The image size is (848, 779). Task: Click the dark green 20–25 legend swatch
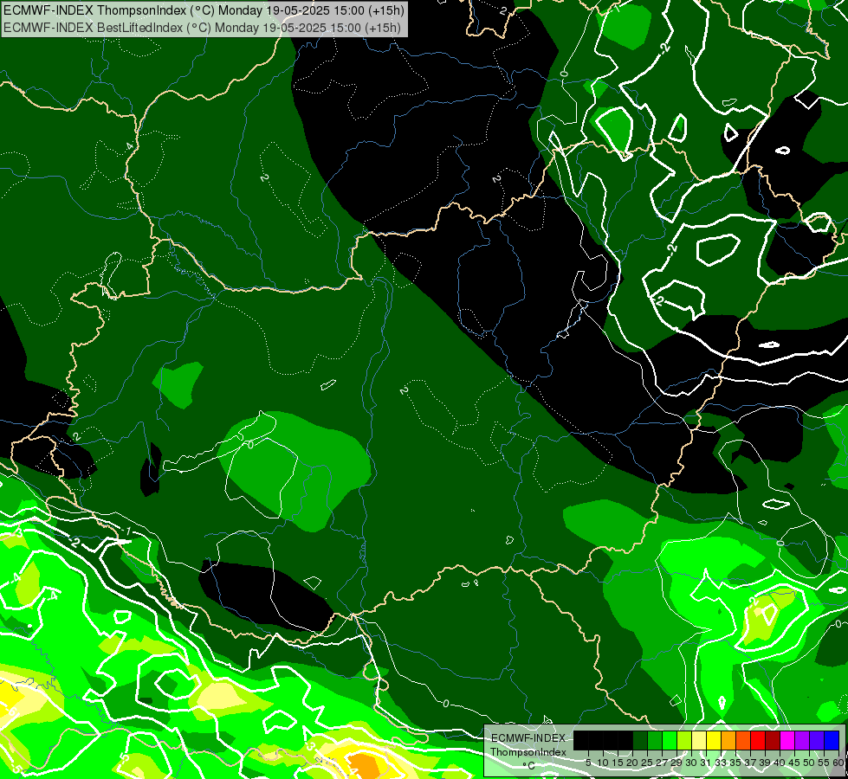pyautogui.click(x=640, y=740)
